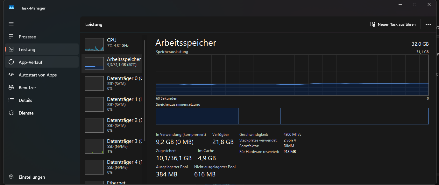The image size is (439, 185).
Task: Click the Leistung performance icon
Action: click(11, 50)
